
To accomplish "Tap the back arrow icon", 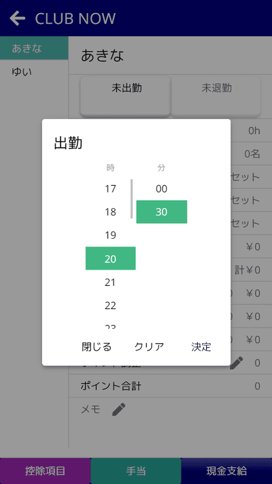I will (x=17, y=18).
